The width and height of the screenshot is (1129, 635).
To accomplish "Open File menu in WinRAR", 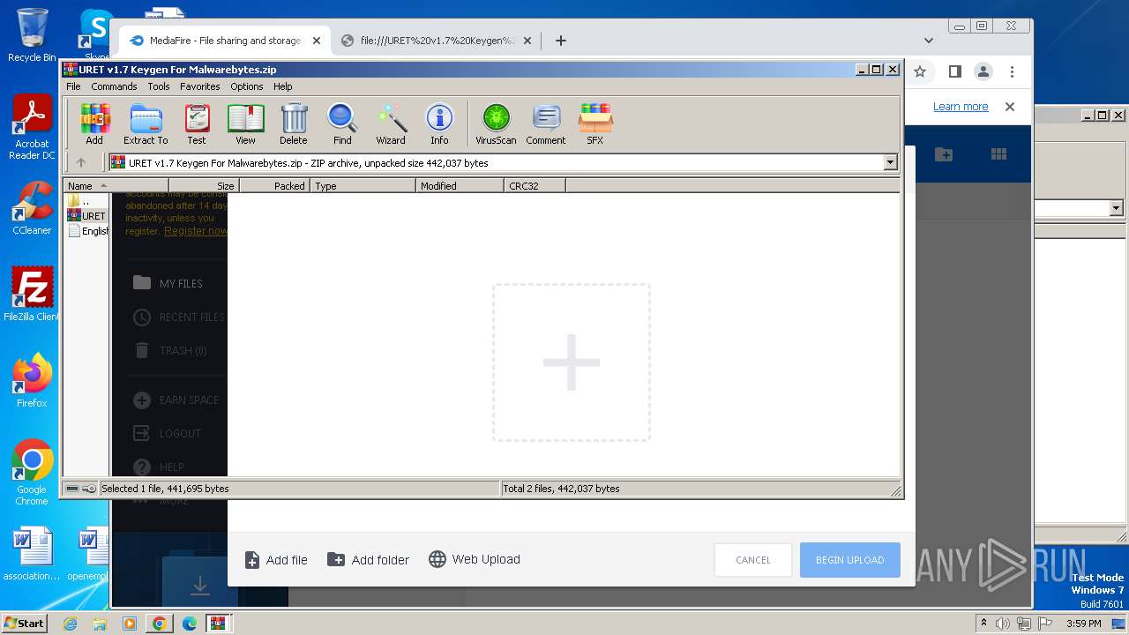I will (73, 86).
